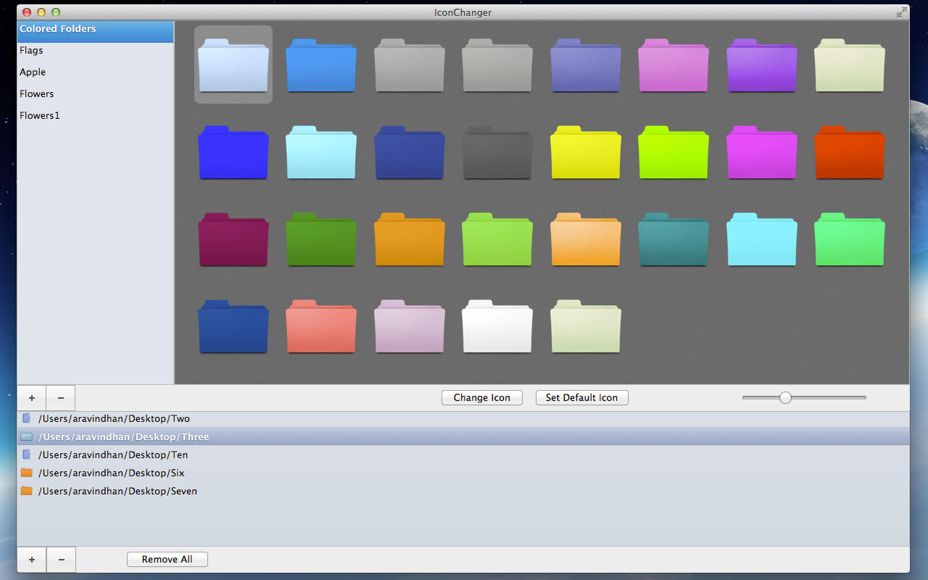The height and width of the screenshot is (580, 928).
Task: Select the Desktop/Ten file entry
Action: 114,455
